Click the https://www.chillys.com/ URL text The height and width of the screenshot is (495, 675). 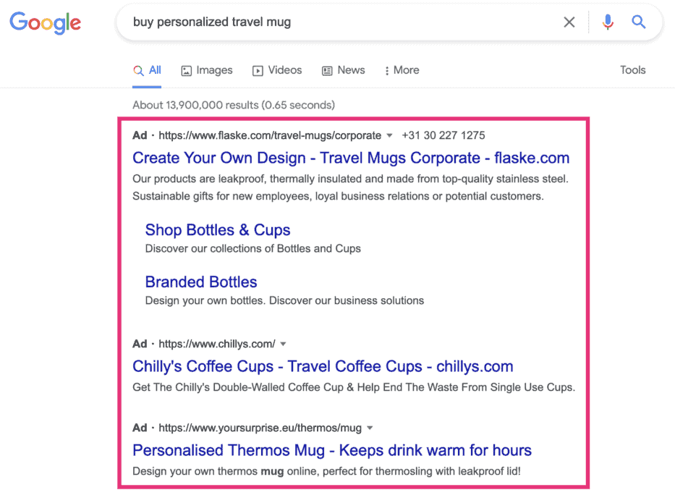pos(217,344)
